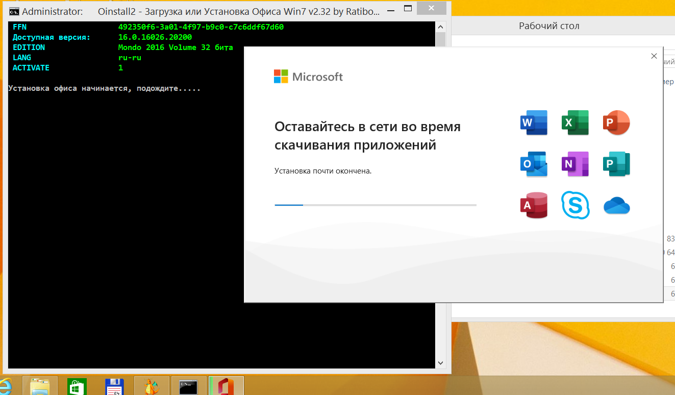Screen dimensions: 675x395
Task: Click the 'FFN' label in console
Action: [x=19, y=27]
